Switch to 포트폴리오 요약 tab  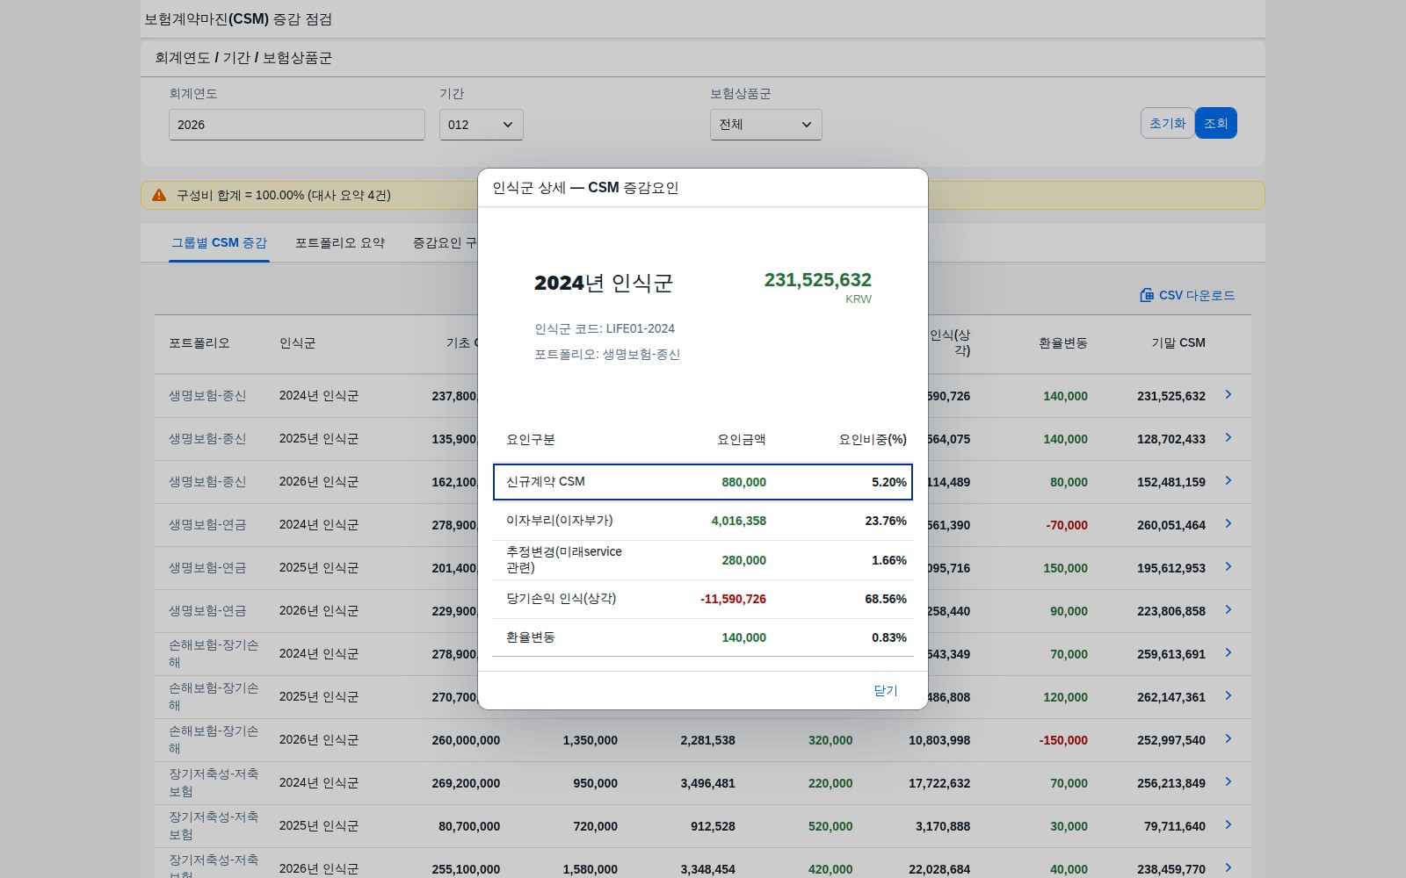pyautogui.click(x=340, y=243)
